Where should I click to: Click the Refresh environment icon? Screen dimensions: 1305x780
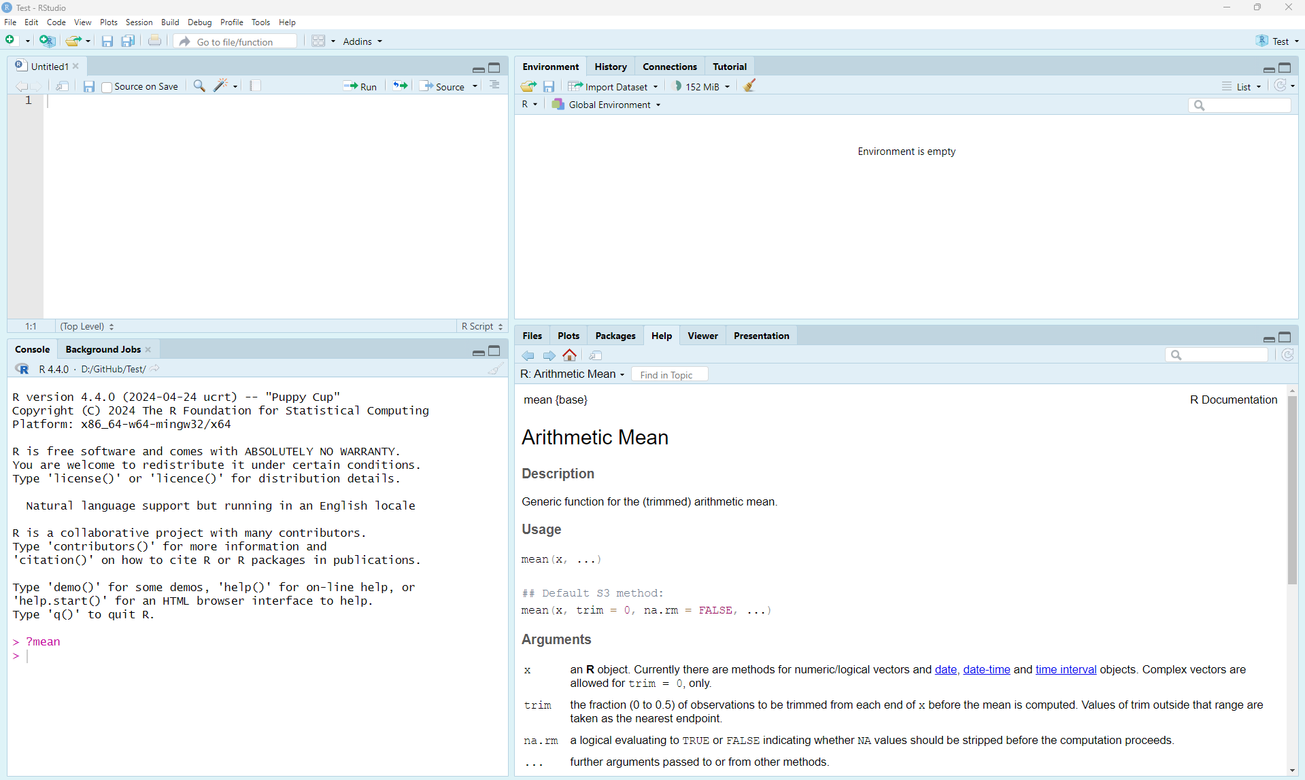click(x=1281, y=86)
